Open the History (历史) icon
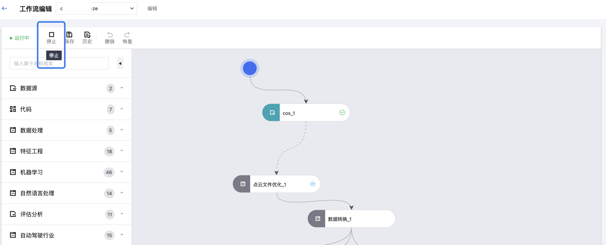The height and width of the screenshot is (245, 606). point(87,35)
